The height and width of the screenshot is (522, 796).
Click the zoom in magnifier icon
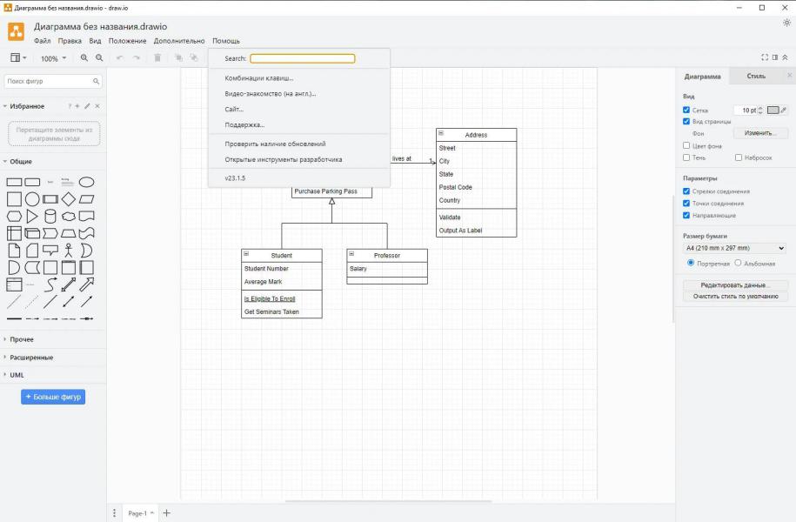tap(84, 58)
